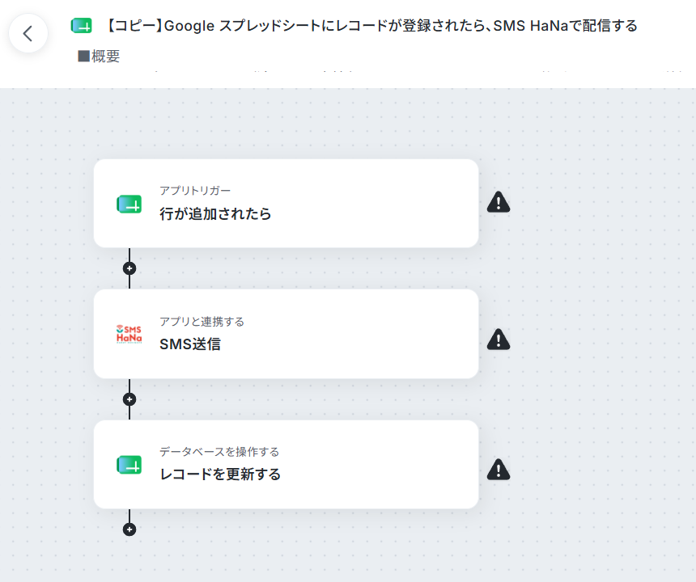Click the warning icon beside SMS送信
696x582 pixels.
pos(499,339)
